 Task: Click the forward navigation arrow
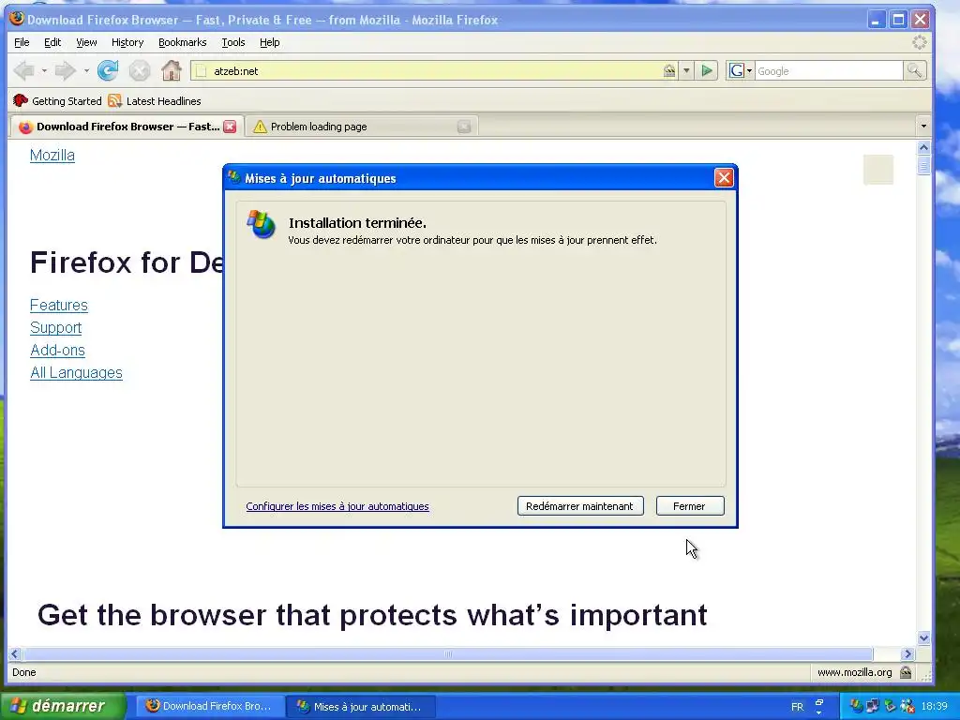[65, 71]
